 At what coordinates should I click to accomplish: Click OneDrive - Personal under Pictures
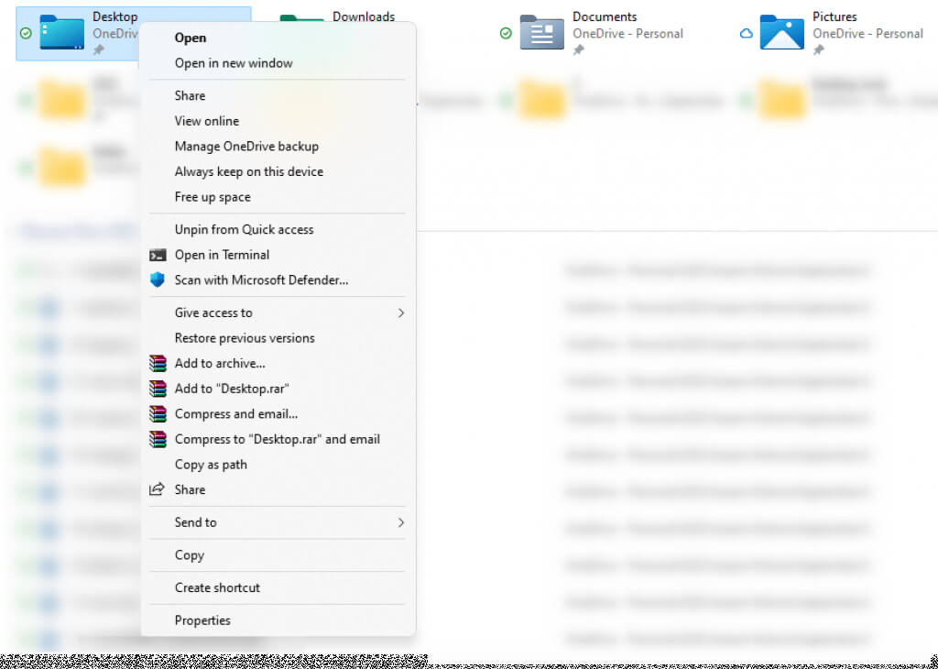(868, 34)
